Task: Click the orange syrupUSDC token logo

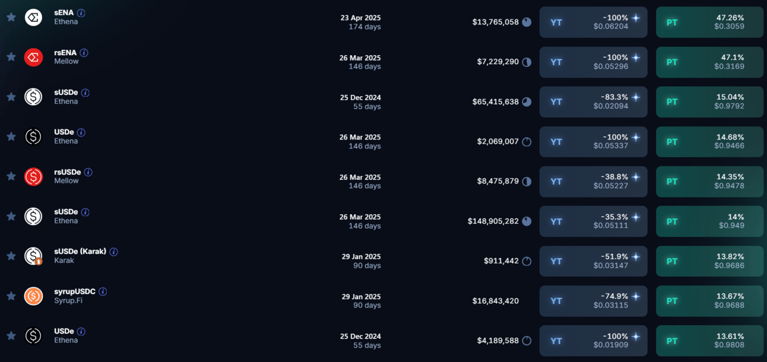Action: pos(33,296)
